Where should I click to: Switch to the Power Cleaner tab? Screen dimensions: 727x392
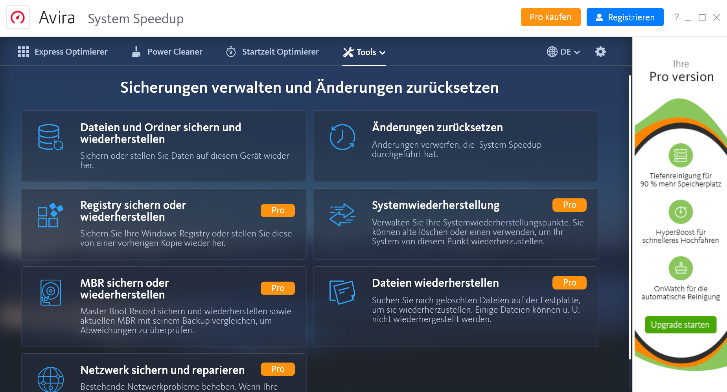[175, 51]
